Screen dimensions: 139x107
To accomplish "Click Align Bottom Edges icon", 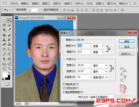I will tap(73, 10).
